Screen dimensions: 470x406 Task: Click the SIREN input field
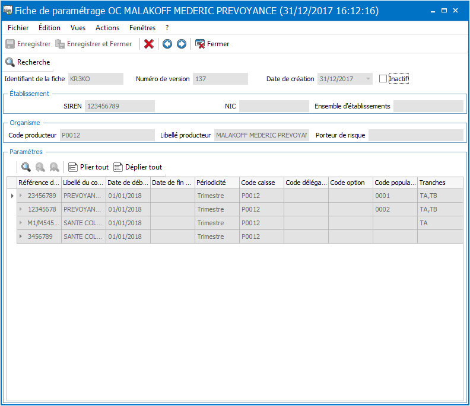(120, 106)
